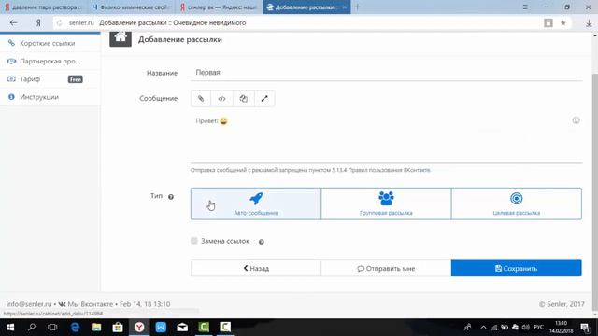The image size is (598, 336).
Task: Choose Групповая рассылка type
Action: point(386,203)
